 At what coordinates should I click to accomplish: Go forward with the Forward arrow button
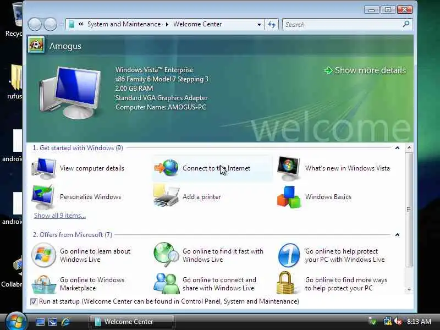(50, 24)
